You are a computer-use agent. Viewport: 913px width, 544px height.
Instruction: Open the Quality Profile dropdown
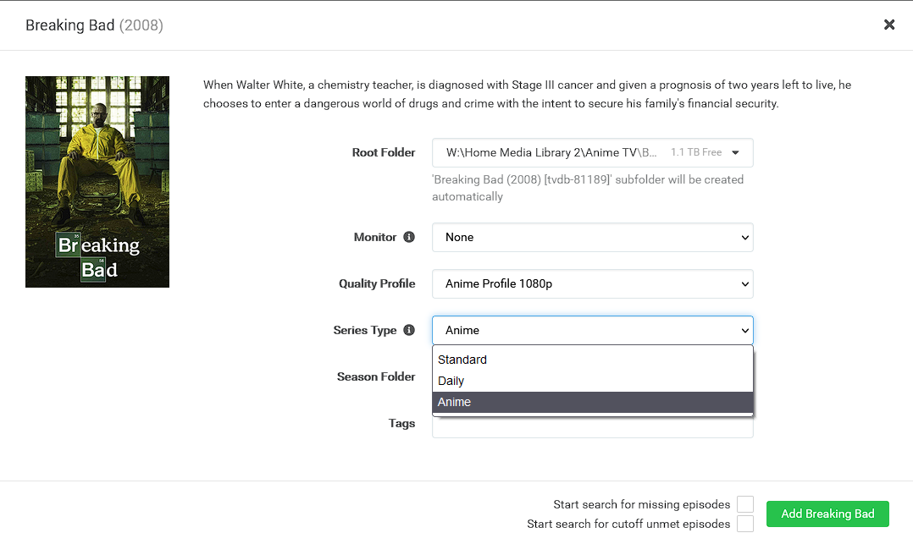(x=592, y=284)
